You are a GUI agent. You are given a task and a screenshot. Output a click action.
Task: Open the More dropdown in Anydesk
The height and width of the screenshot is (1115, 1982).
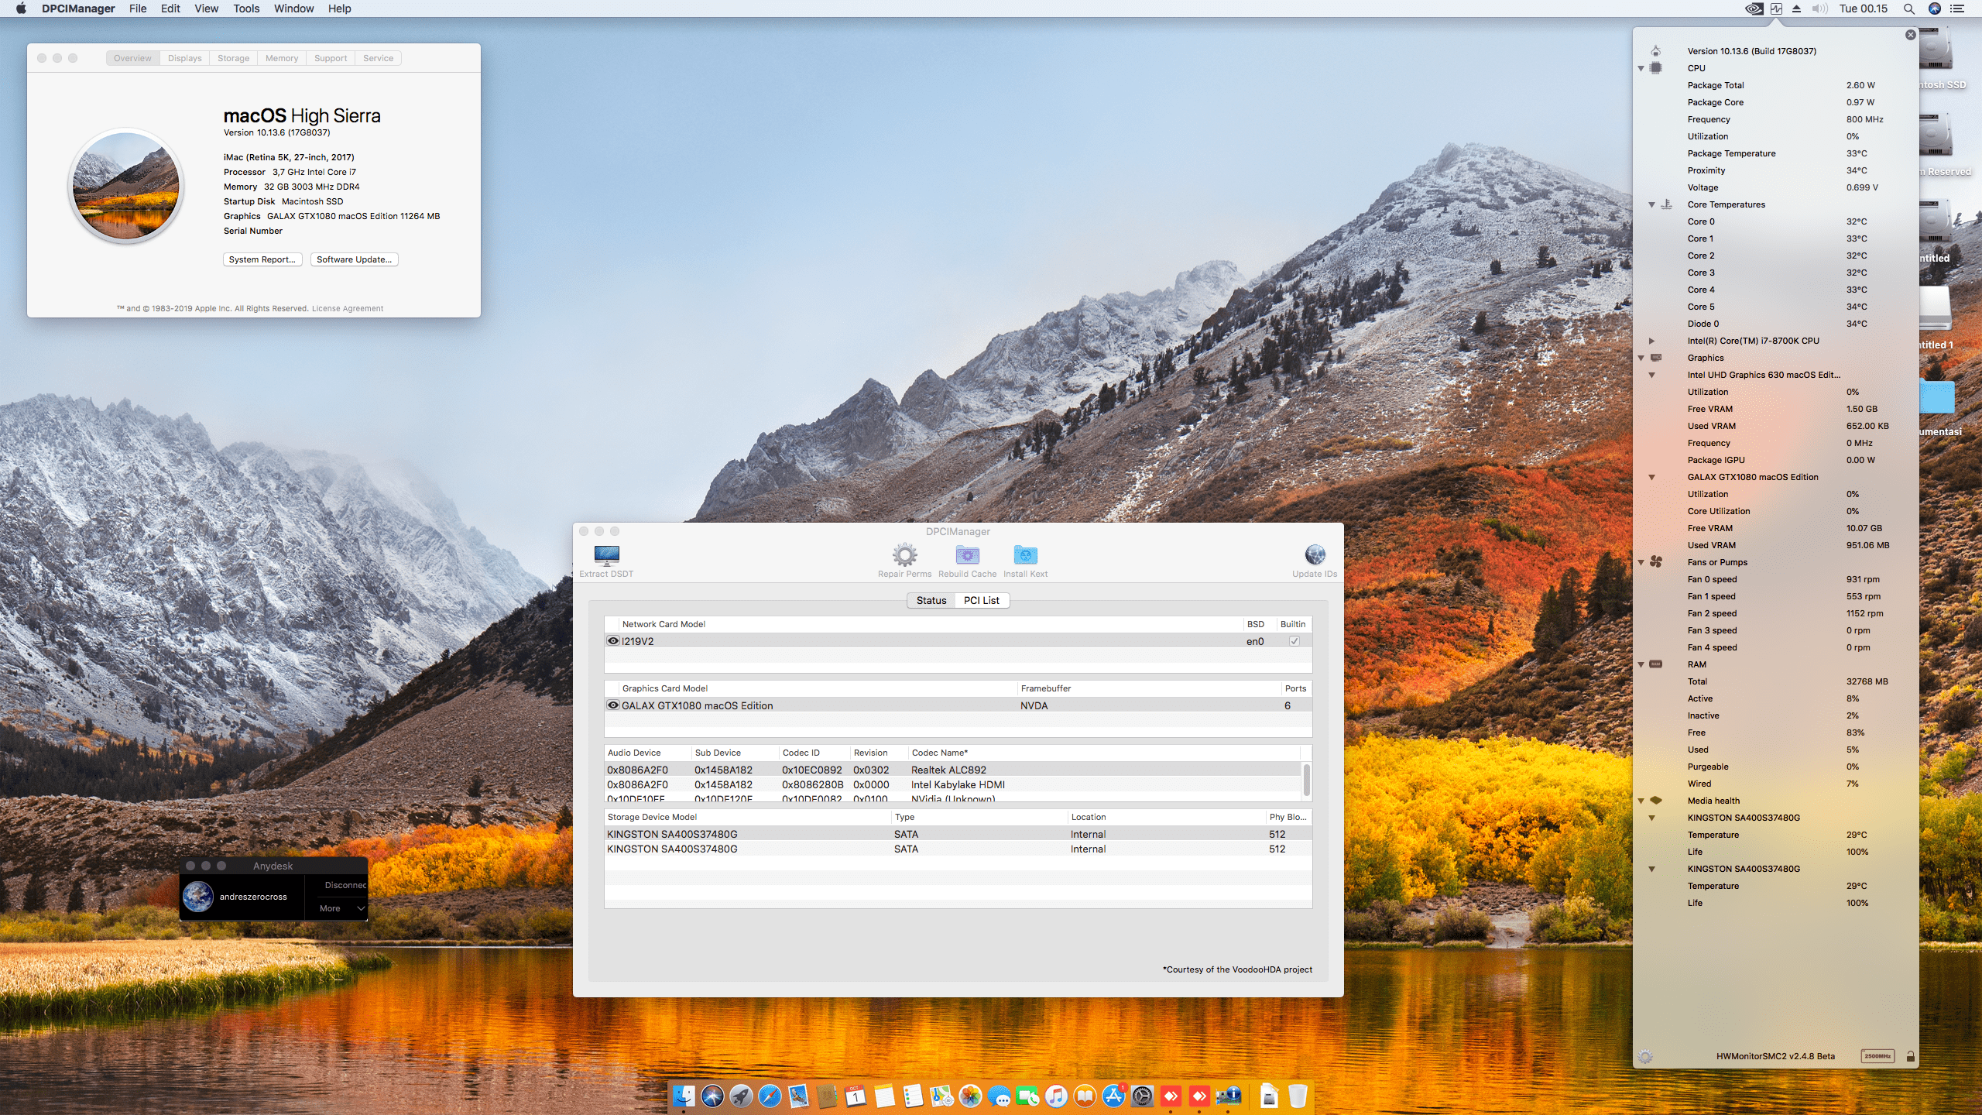tap(341, 908)
